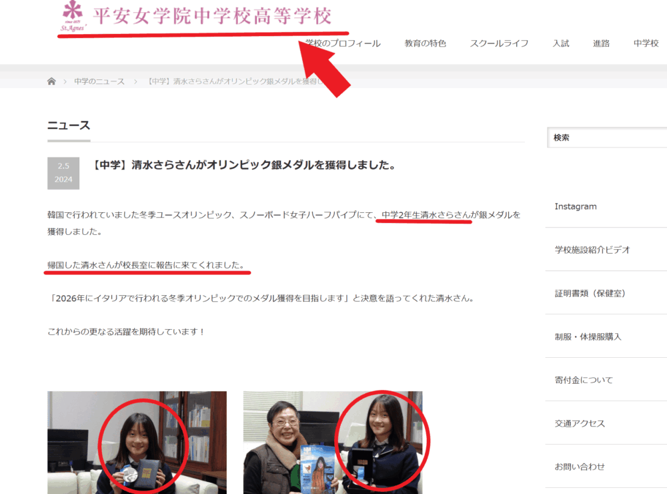The height and width of the screenshot is (494, 667).
Task: Open 学校のプロフィール menu
Action: (343, 43)
